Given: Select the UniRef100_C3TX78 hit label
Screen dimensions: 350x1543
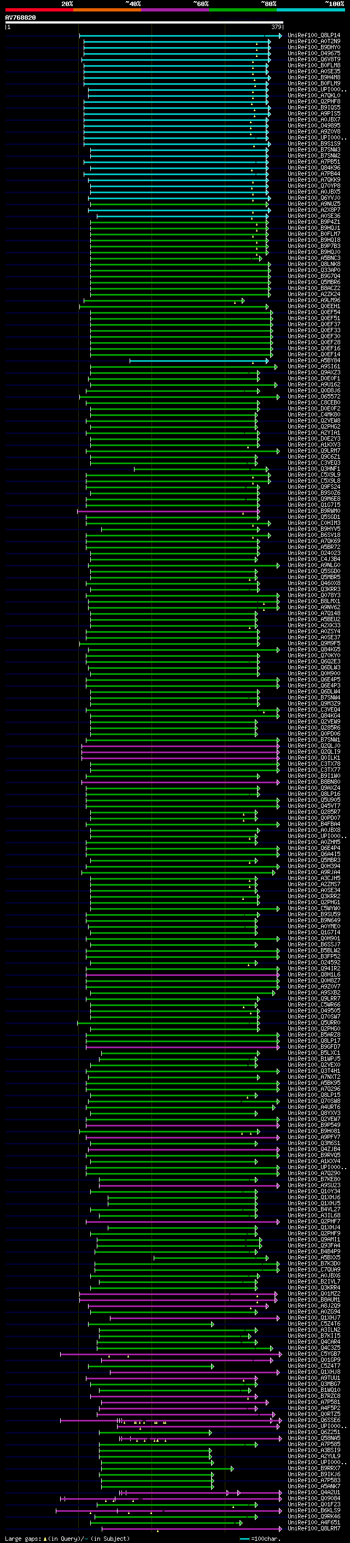Looking at the screenshot, I should (314, 764).
